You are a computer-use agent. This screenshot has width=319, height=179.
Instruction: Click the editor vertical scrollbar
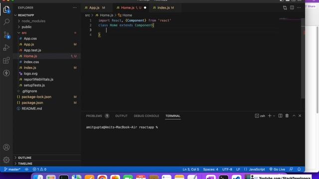303,58
